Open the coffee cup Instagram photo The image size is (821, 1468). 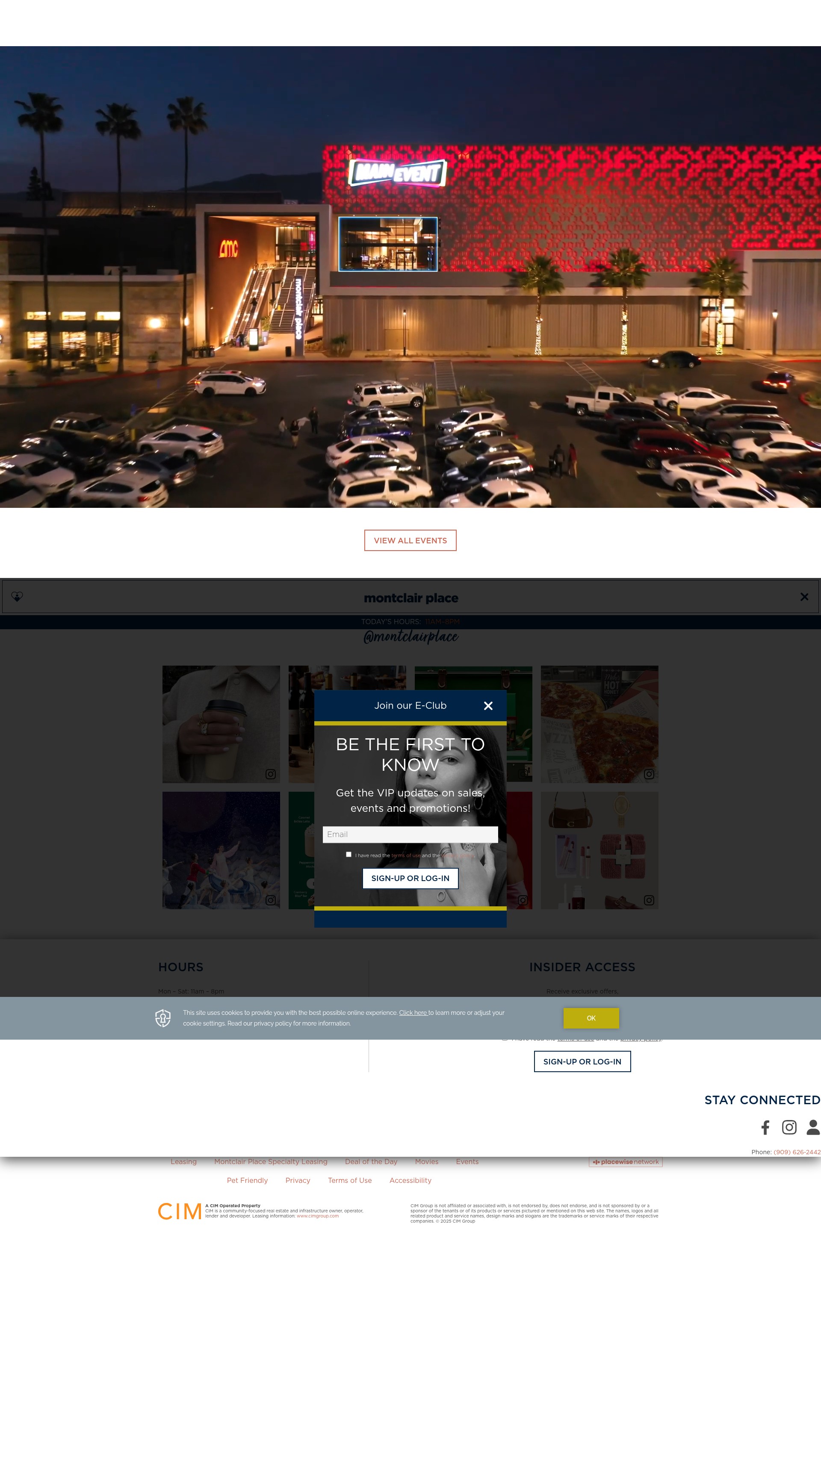(x=221, y=724)
